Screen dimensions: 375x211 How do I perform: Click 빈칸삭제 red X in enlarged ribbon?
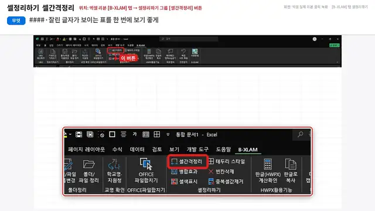(x=211, y=172)
